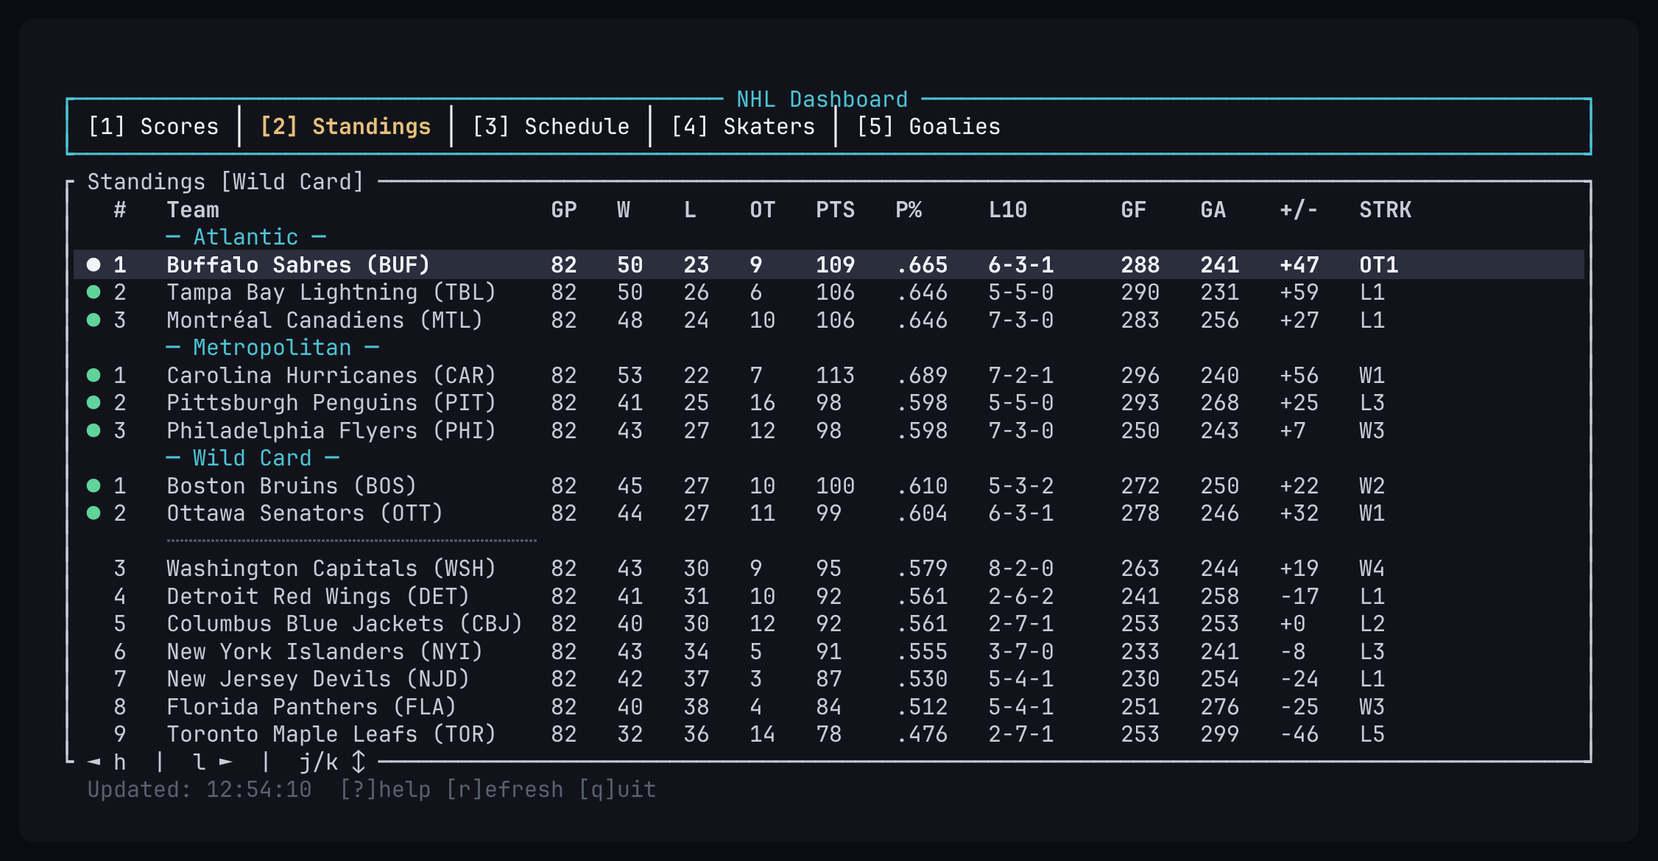This screenshot has height=861, width=1658.
Task: Click the +/- column header
Action: pos(1299,210)
